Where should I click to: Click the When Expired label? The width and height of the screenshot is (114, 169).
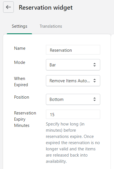[21, 82]
